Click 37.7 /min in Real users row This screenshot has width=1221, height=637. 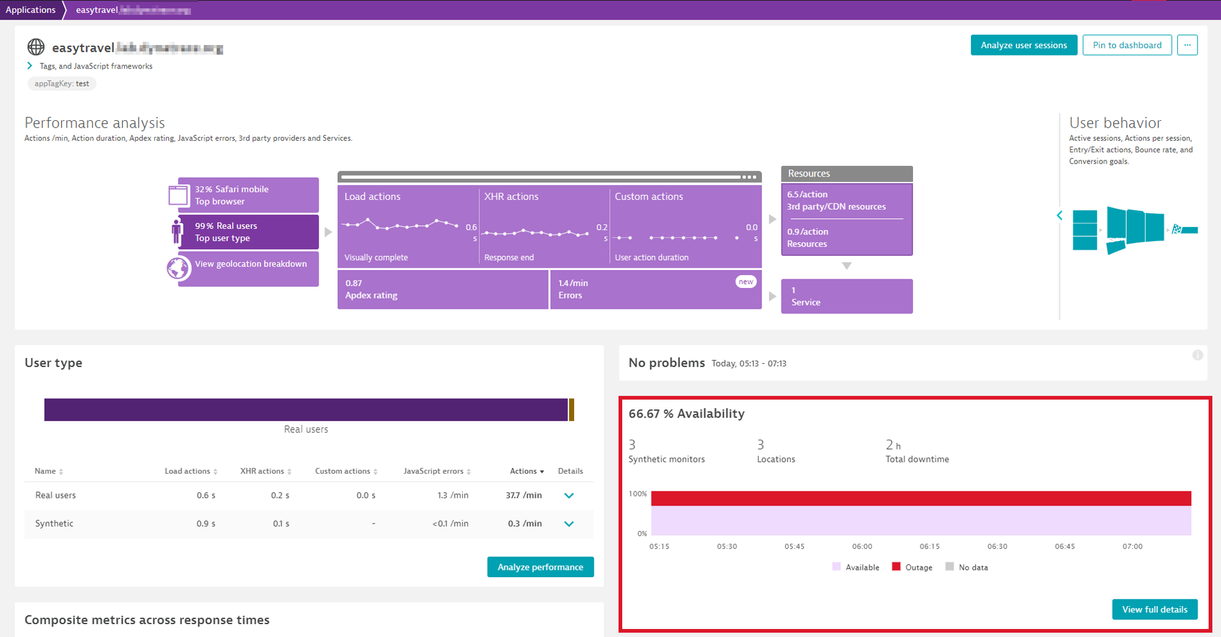click(523, 495)
